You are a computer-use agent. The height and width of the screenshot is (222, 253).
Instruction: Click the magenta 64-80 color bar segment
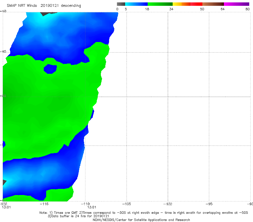(237, 4)
